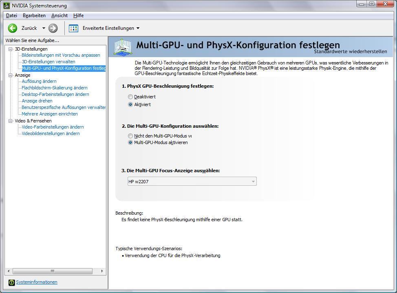The width and height of the screenshot is (397, 293).
Task: Click the Zurück text label
Action: [x=29, y=28]
